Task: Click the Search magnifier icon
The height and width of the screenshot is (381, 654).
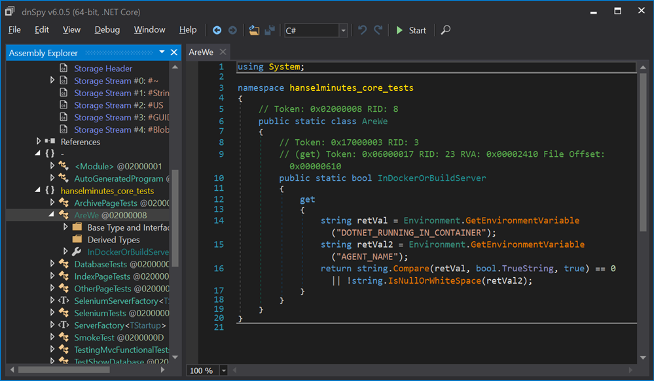Action: click(x=446, y=30)
